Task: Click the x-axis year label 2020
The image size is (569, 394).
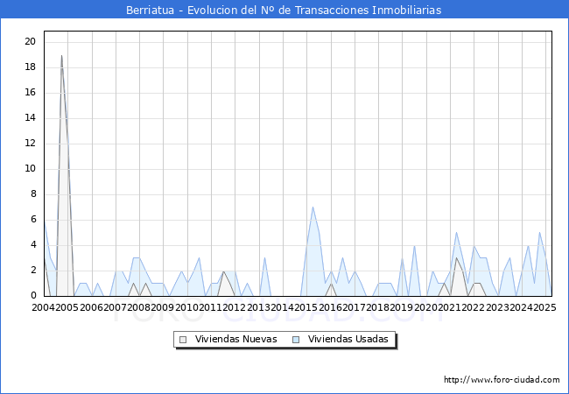Action: [x=426, y=307]
